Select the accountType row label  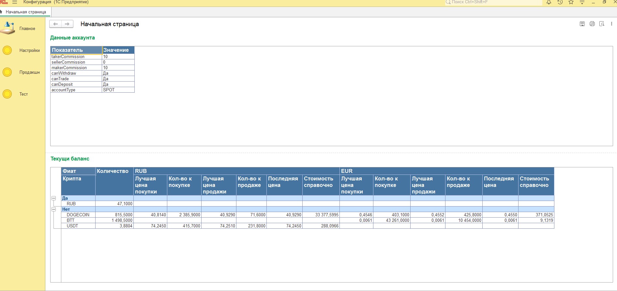pyautogui.click(x=63, y=90)
